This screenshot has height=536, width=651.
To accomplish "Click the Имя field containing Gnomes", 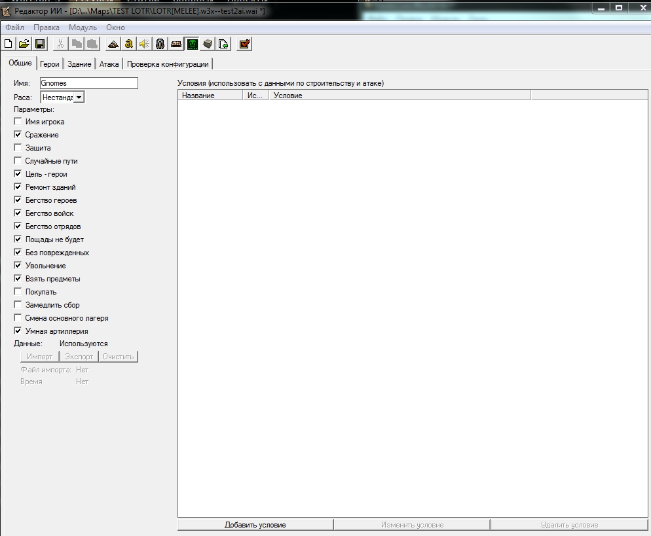I will 89,83.
